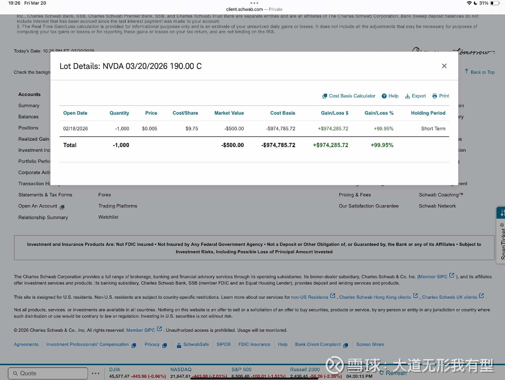
Task: Jump using Back to Top link
Action: (480, 72)
